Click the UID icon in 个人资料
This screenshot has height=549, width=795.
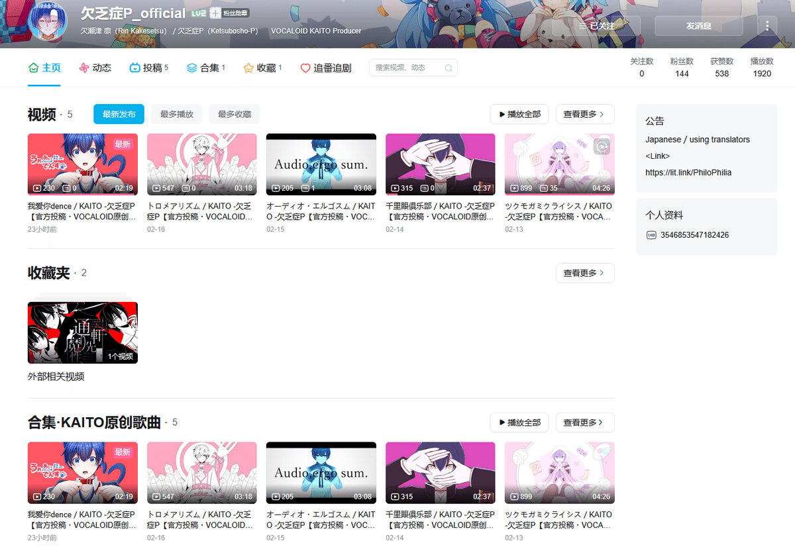[x=651, y=235]
